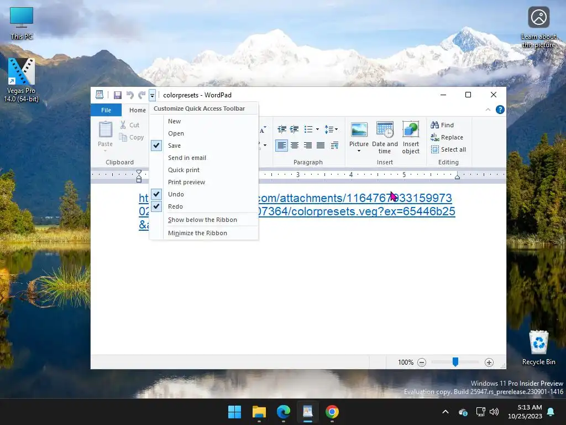Enable Quick print in Quick Access menu
Image resolution: width=566 pixels, height=425 pixels.
(204, 170)
